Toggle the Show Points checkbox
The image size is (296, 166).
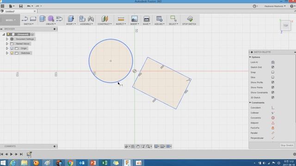click(273, 87)
